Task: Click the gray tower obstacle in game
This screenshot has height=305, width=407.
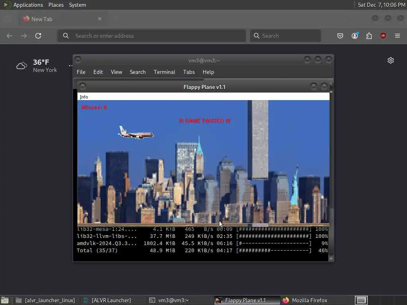Action: tap(258, 140)
